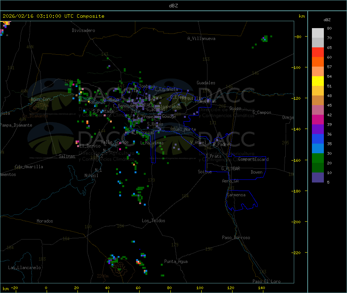The image size is (347, 293).
Task: Click the '2200m' elevation label
Action: click(103, 276)
